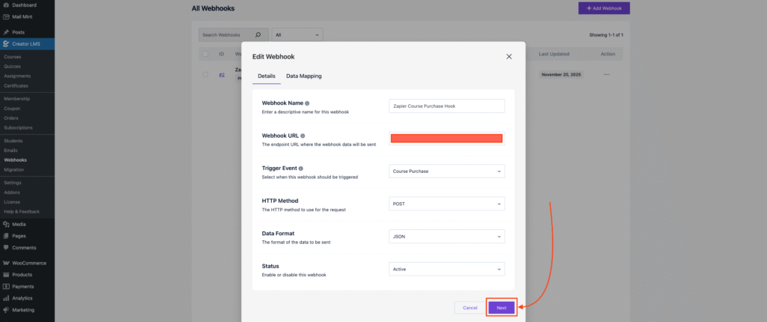This screenshot has height=322, width=767.
Task: Click the Media icon in sidebar
Action: [x=6, y=224]
